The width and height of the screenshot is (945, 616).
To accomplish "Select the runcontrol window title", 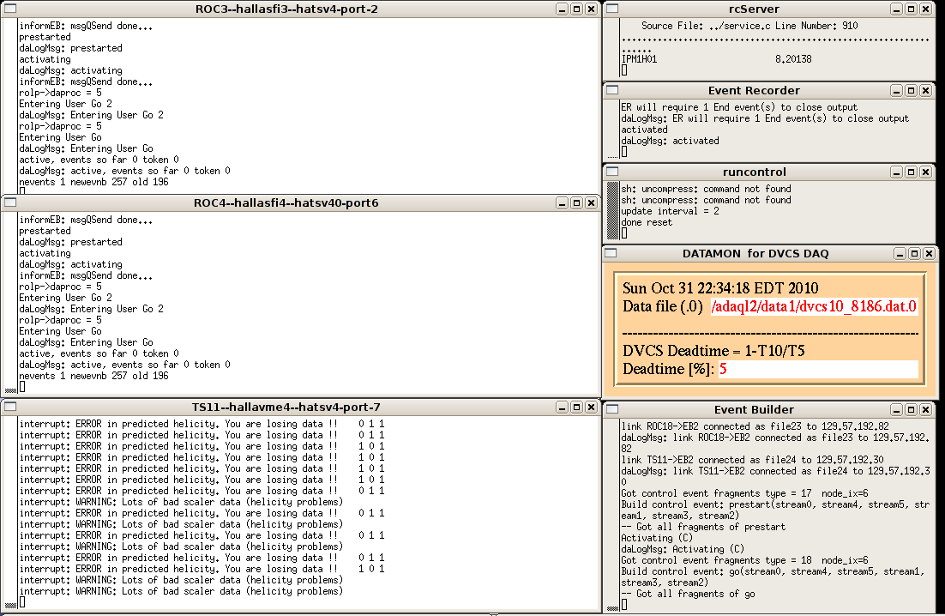I will click(754, 172).
